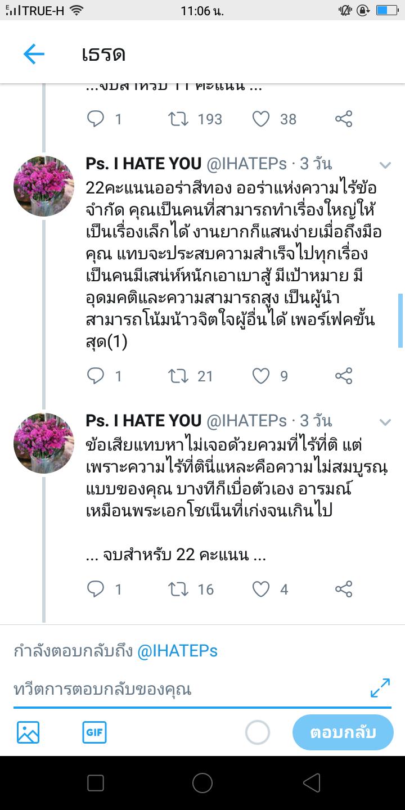Retweet the tweet with 193 retweets
This screenshot has height=810, width=405.
click(x=178, y=119)
